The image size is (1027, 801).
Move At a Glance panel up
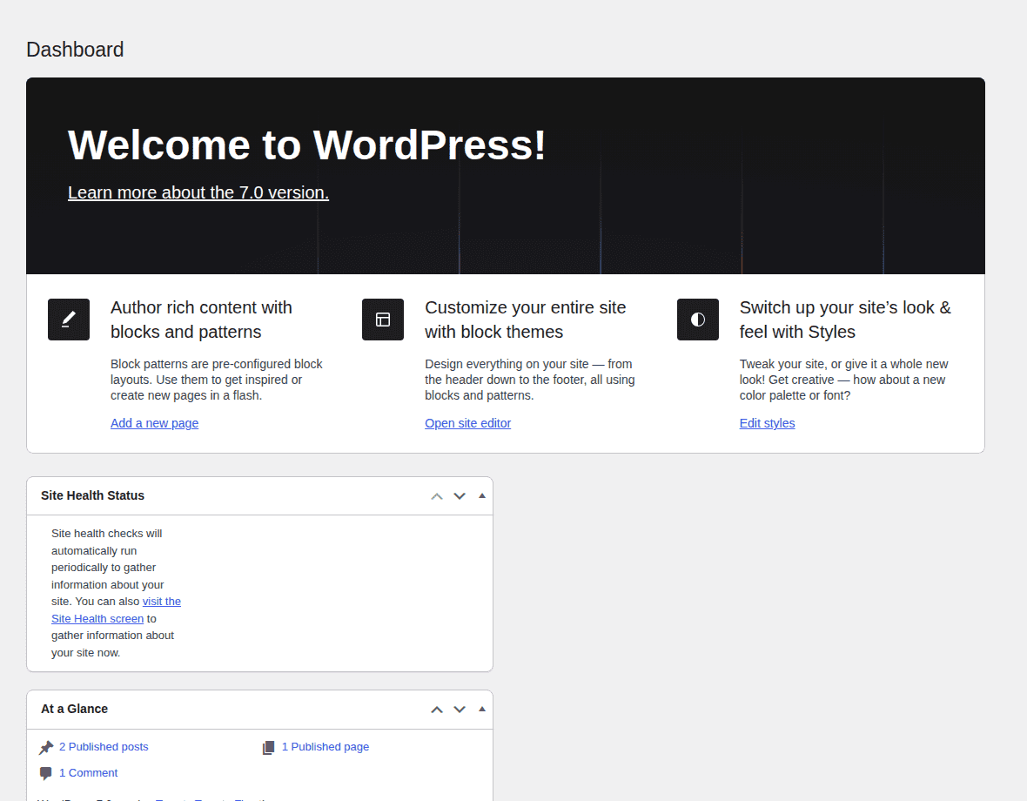[437, 710]
